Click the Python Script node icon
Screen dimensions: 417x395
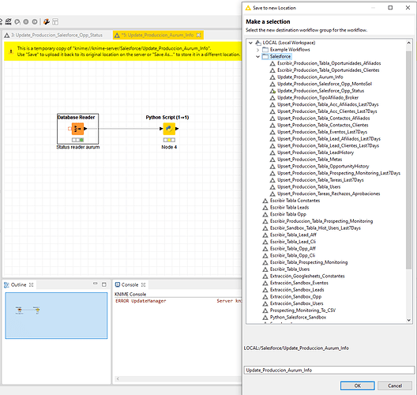pyautogui.click(x=169, y=129)
